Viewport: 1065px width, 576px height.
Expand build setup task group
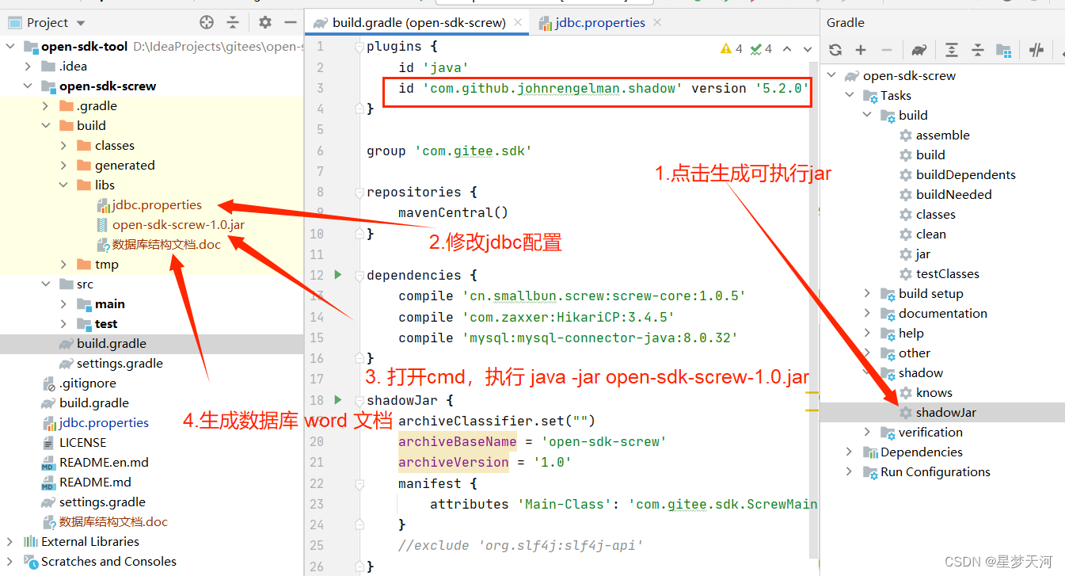(868, 294)
